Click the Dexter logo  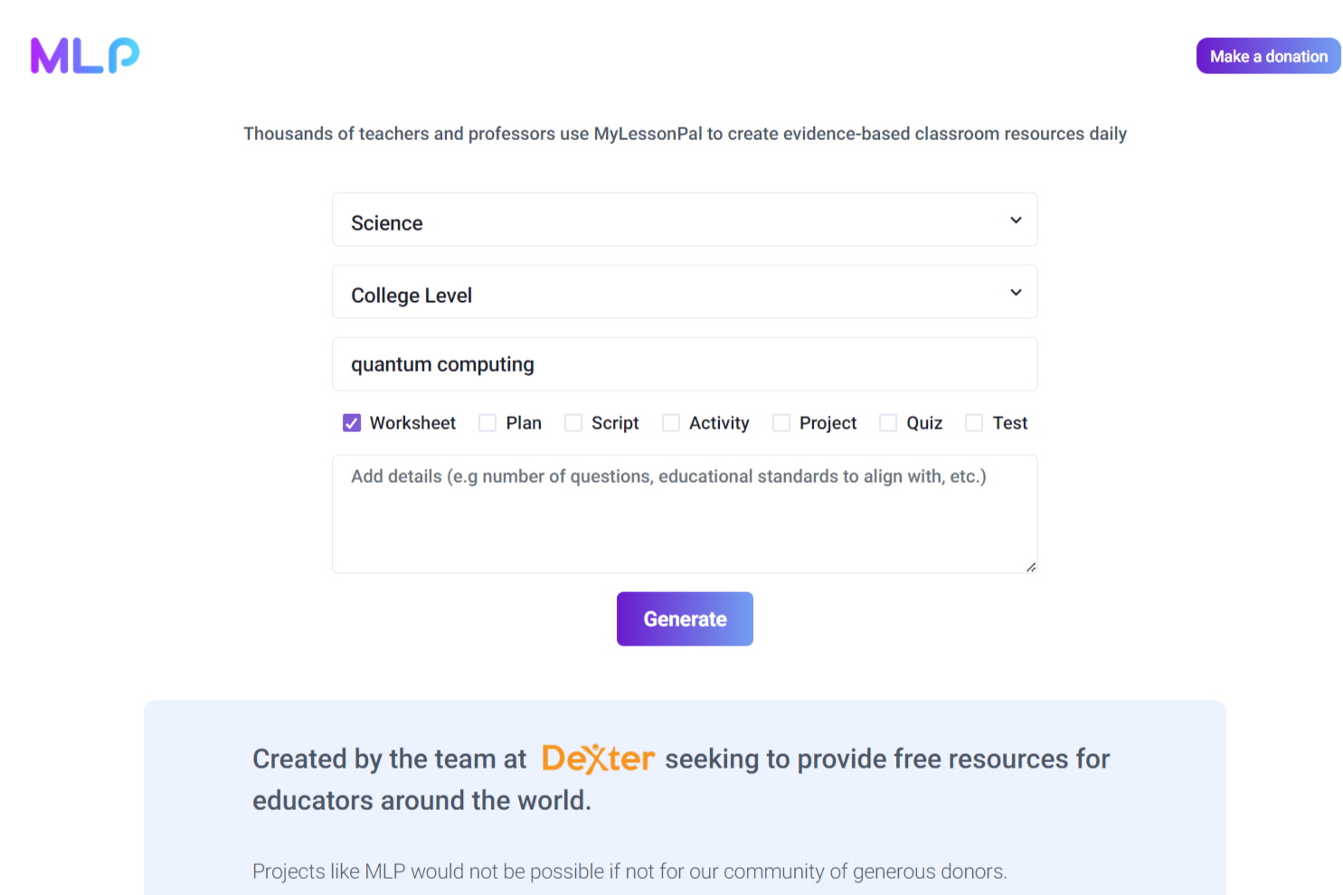tap(598, 758)
